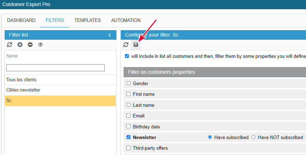Check the Email filter option
Image resolution: width=306 pixels, height=155 pixels.
coord(129,116)
